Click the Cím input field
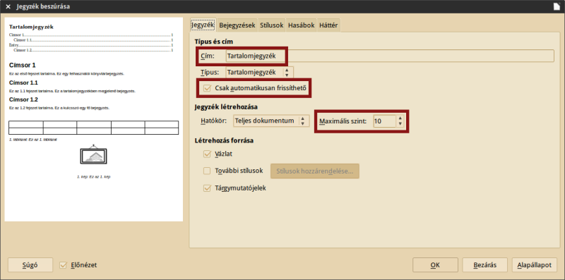The height and width of the screenshot is (280, 565). [x=390, y=56]
